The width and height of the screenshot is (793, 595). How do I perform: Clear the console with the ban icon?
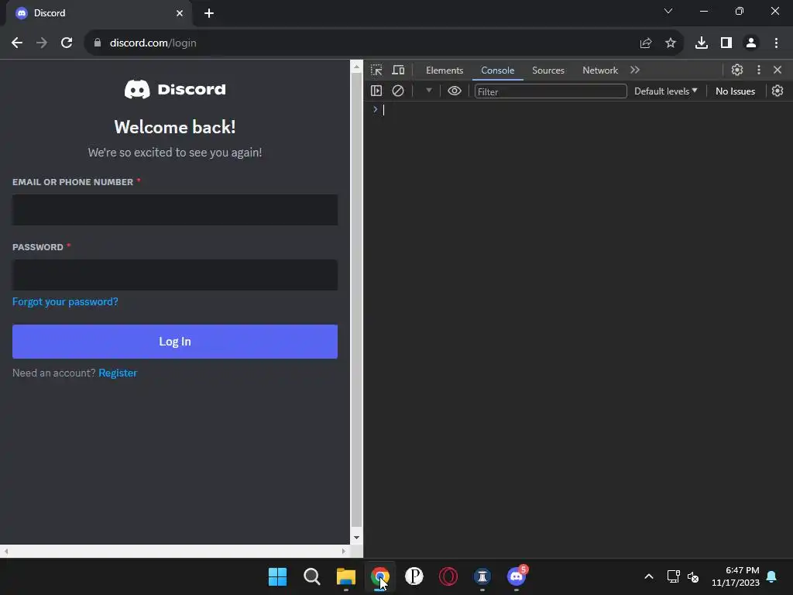pyautogui.click(x=398, y=91)
